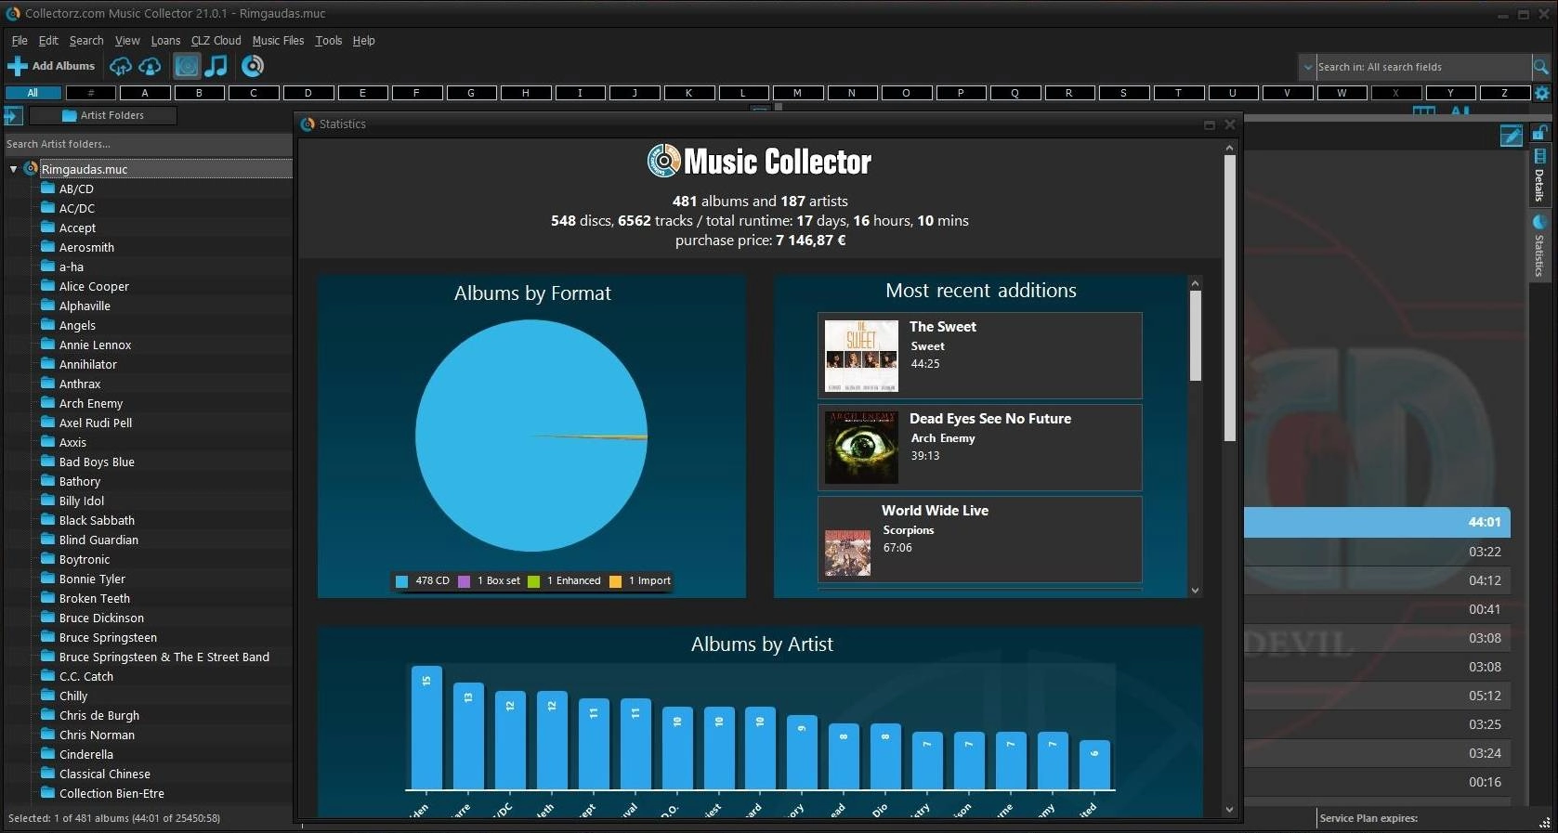Image resolution: width=1558 pixels, height=833 pixels.
Task: Select the Alice Cooper folder
Action: pos(94,286)
